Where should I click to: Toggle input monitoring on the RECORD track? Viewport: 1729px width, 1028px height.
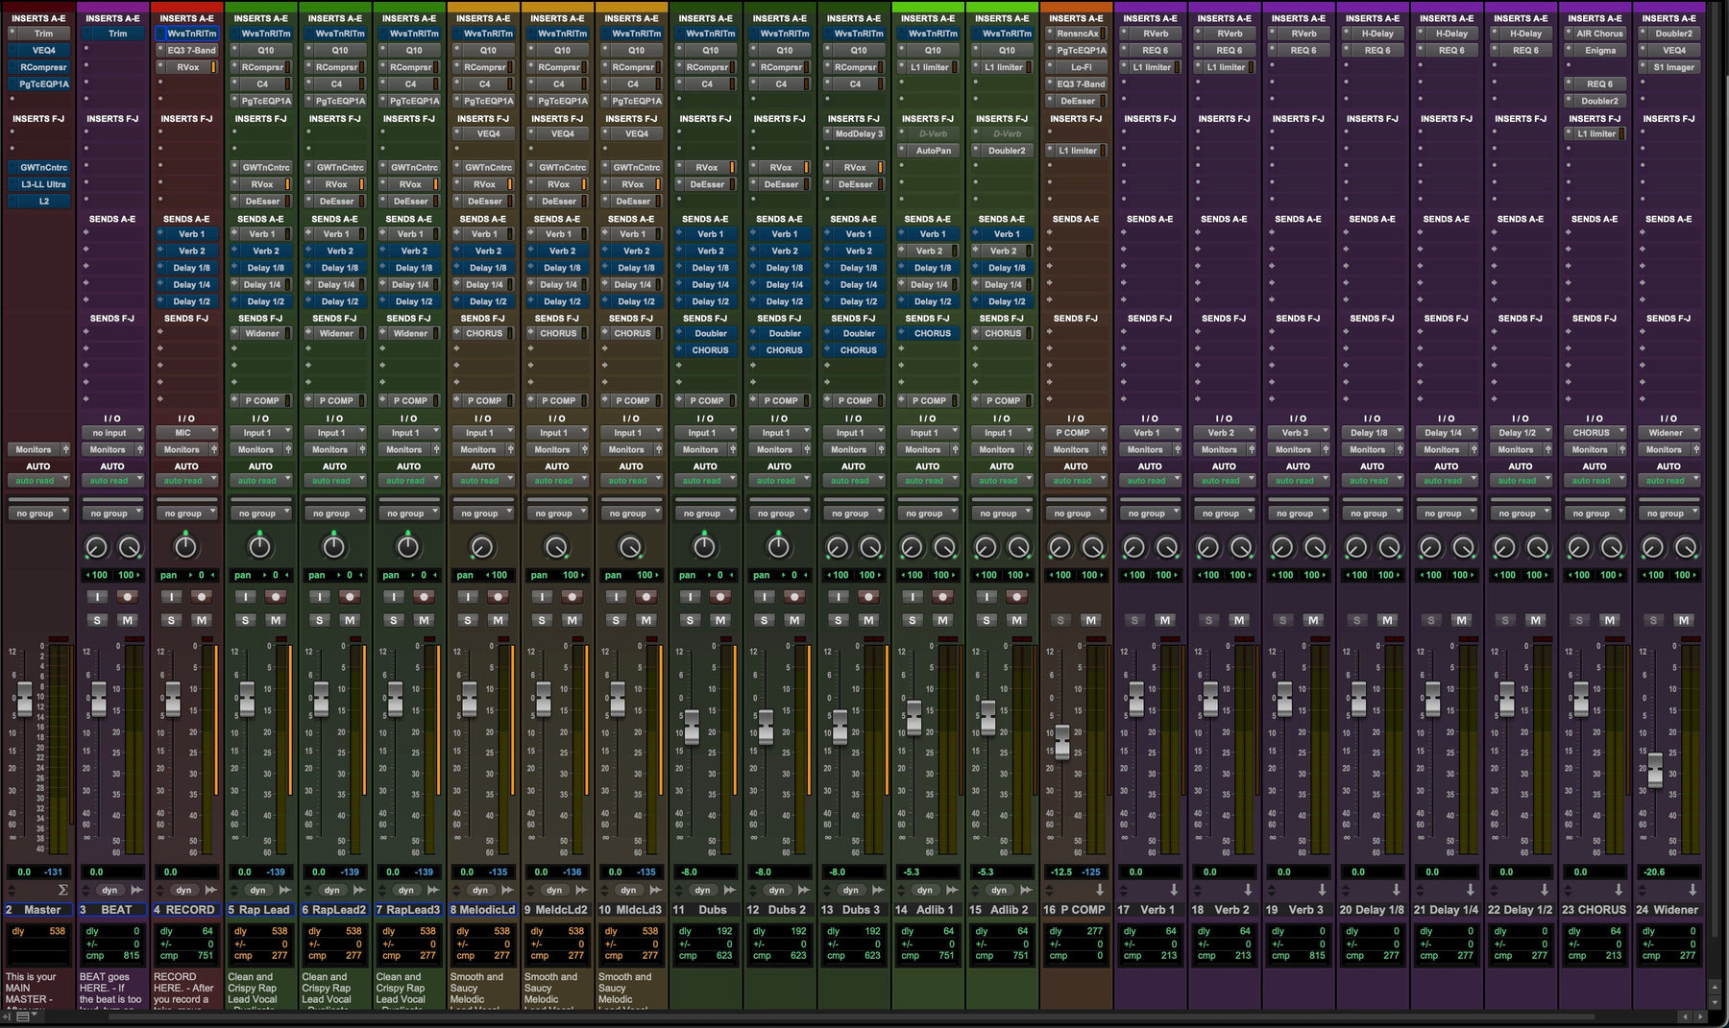171,597
